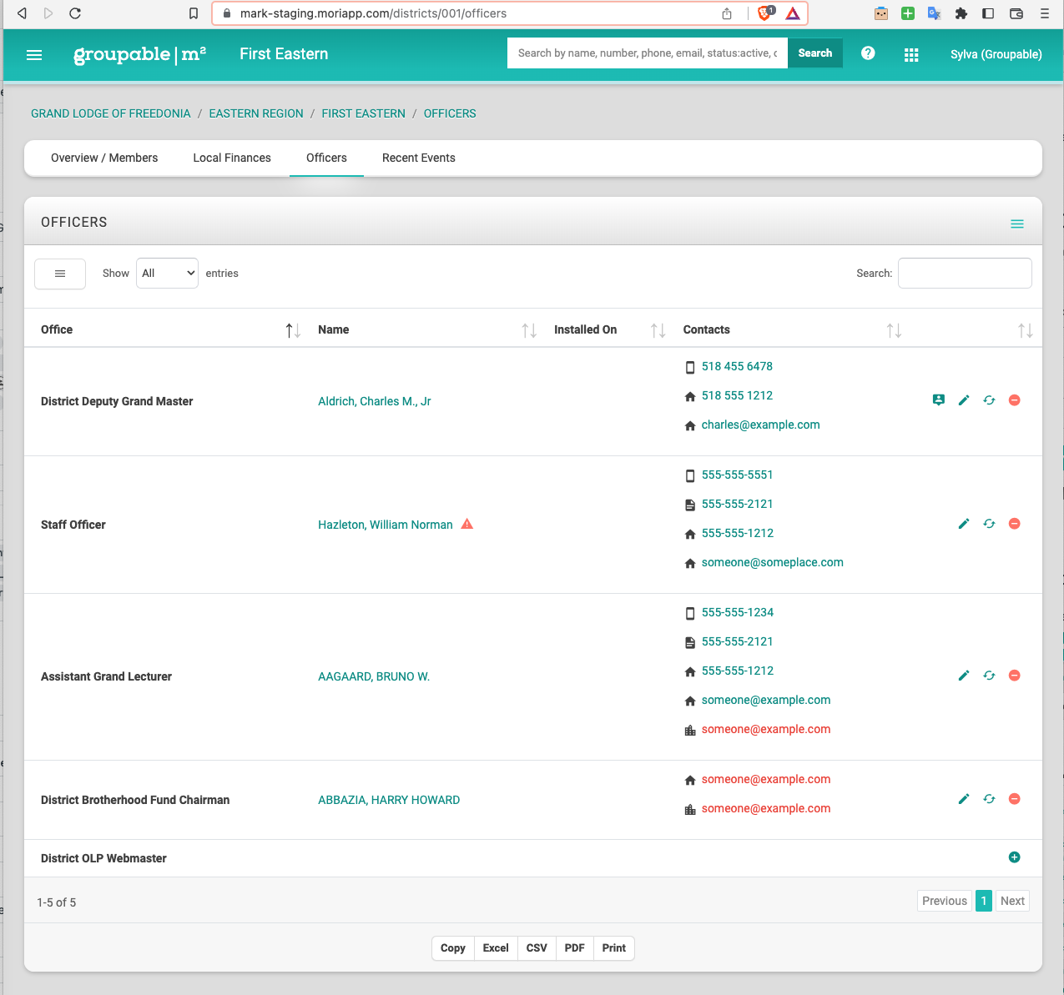Go to Next page of results
Viewport: 1064px width, 995px height.
(1012, 901)
